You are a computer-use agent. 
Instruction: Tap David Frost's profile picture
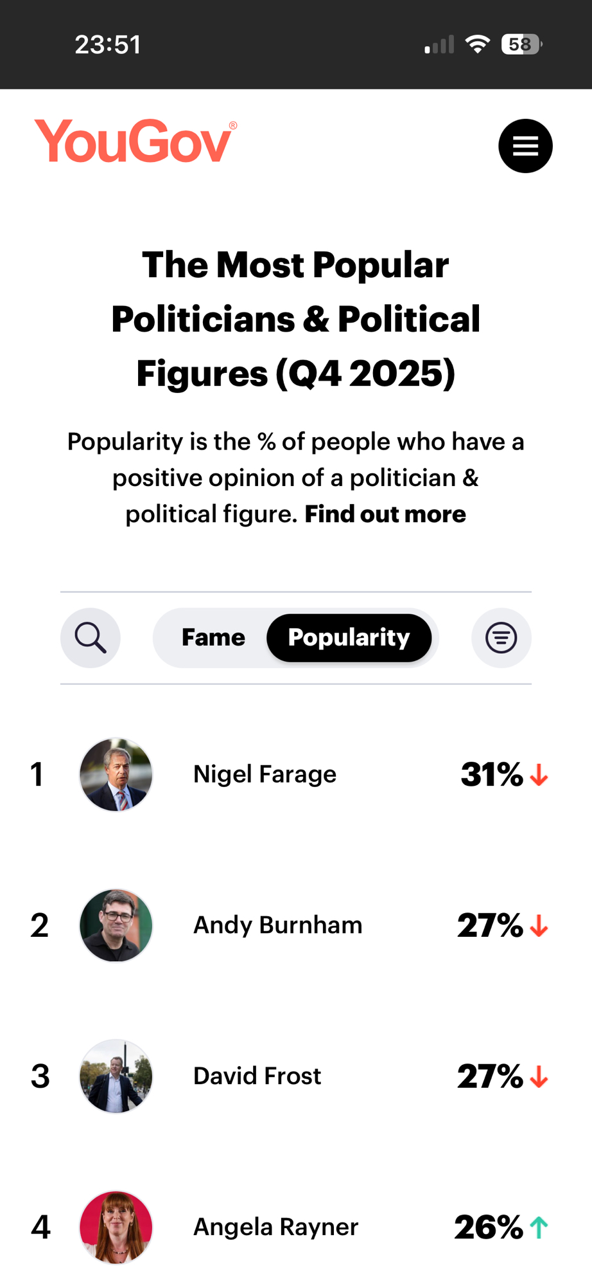(116, 1076)
